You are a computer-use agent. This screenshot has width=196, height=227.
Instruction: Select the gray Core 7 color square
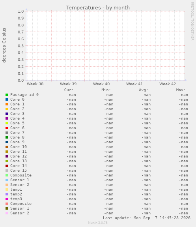(x=7, y=133)
